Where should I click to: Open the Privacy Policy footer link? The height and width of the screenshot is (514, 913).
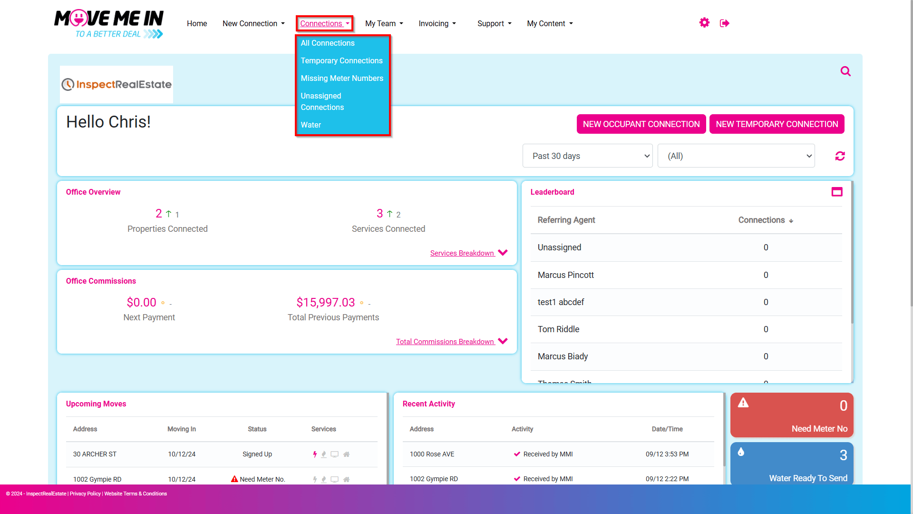click(x=85, y=494)
